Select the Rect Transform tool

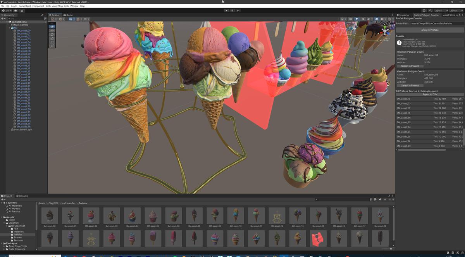click(52, 42)
